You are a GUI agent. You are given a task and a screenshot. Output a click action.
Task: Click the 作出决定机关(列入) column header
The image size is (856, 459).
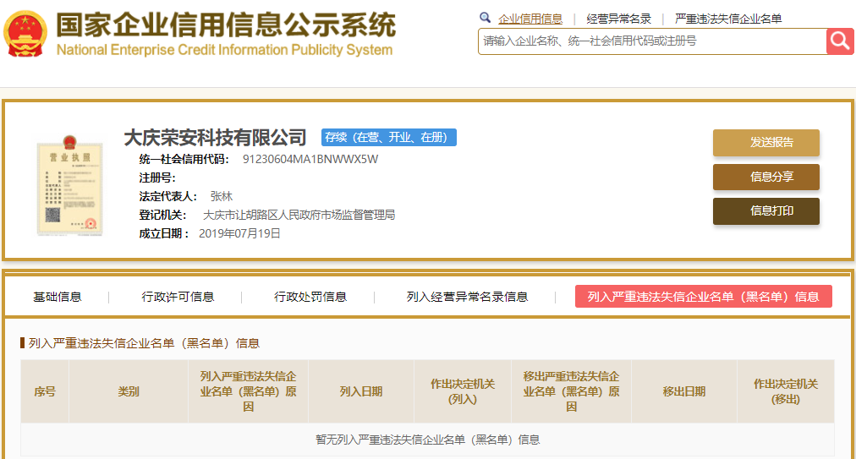point(463,391)
